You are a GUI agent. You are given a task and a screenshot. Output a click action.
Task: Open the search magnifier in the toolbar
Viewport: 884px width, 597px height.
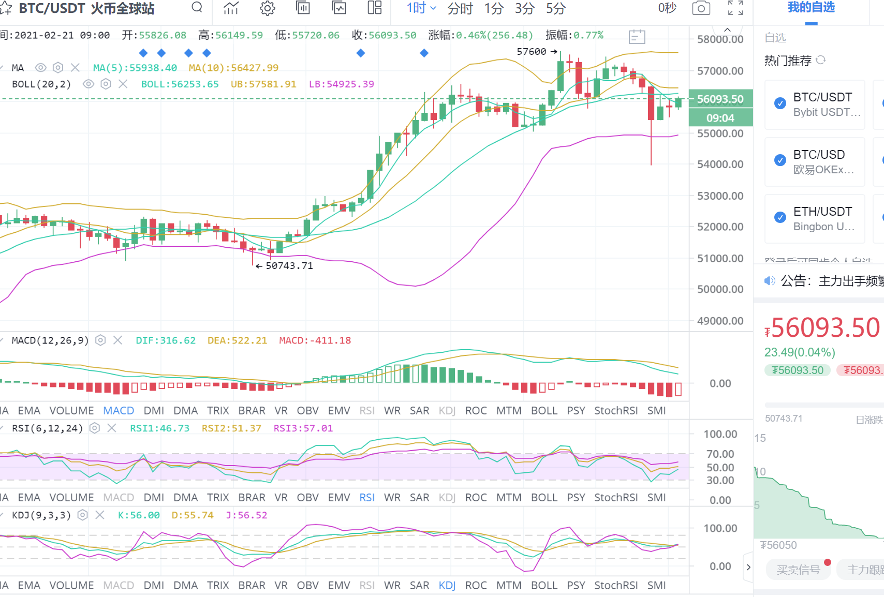point(197,8)
